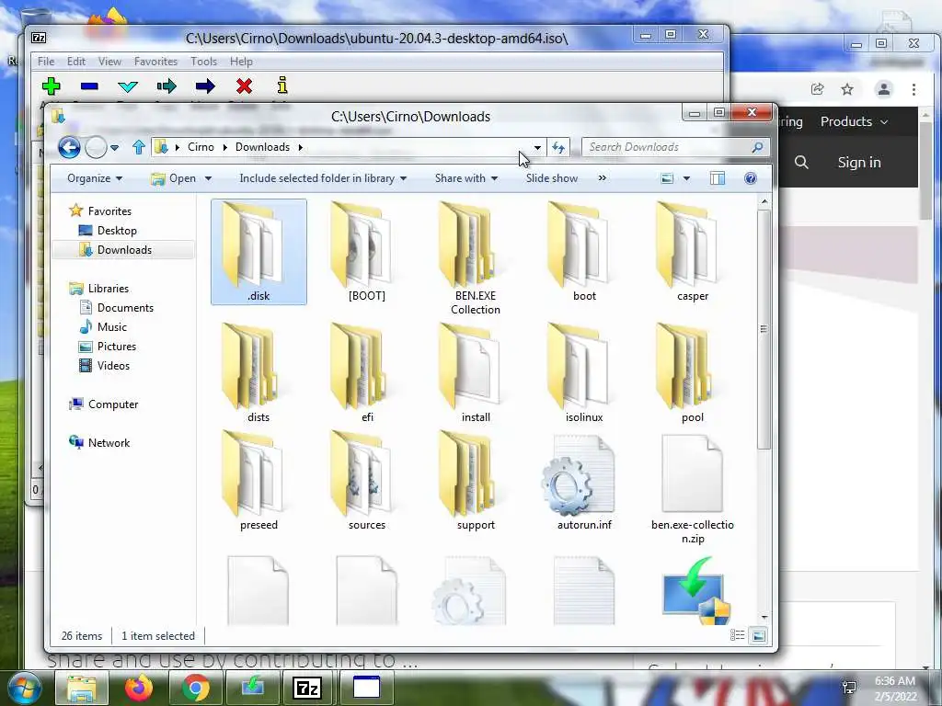This screenshot has width=942, height=706.
Task: Expand the Open button dropdown arrow
Action: pos(208,178)
